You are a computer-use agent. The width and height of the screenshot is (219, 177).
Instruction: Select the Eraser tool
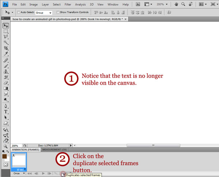point(6,82)
